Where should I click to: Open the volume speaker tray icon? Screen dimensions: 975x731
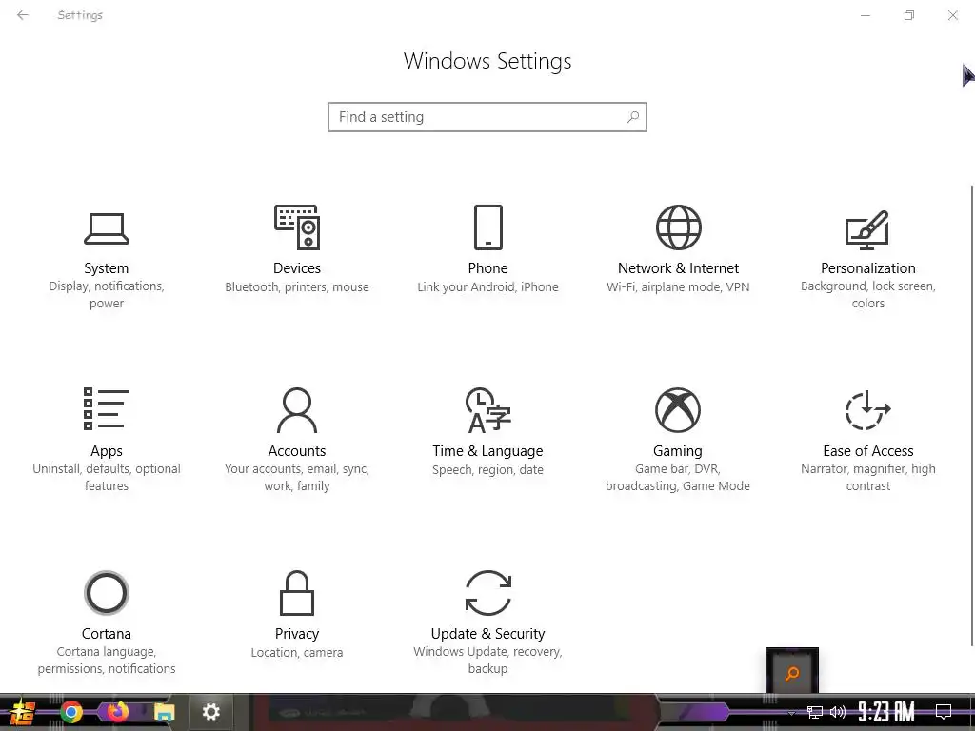[x=838, y=712]
